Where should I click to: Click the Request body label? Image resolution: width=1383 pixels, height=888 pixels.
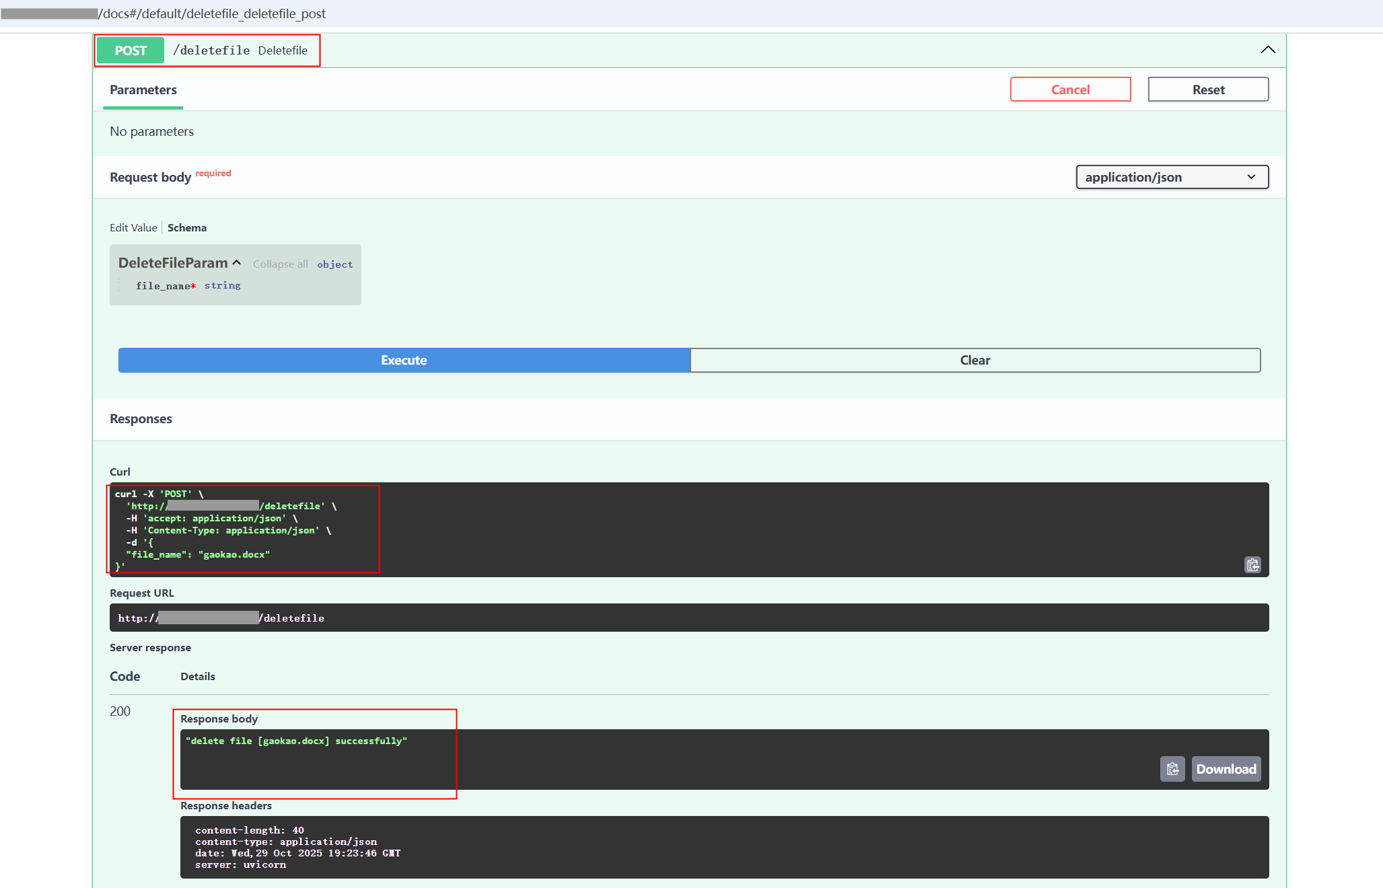[150, 177]
